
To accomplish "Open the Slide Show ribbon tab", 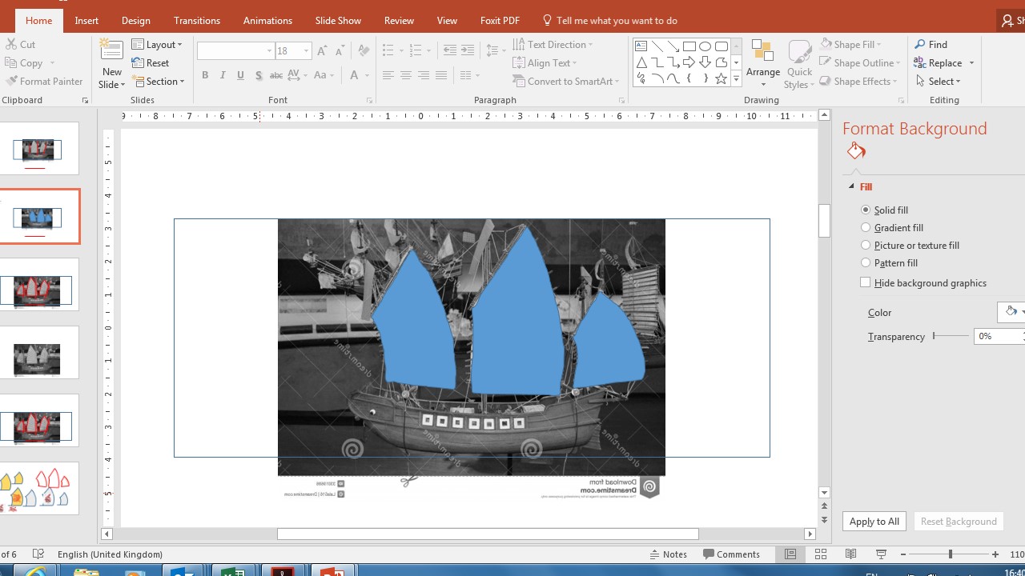I will click(338, 20).
